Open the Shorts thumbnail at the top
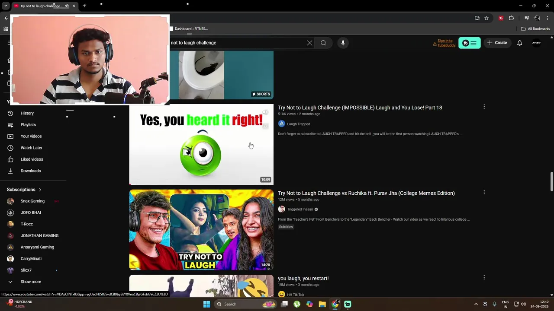The height and width of the screenshot is (311, 554). pyautogui.click(x=222, y=75)
